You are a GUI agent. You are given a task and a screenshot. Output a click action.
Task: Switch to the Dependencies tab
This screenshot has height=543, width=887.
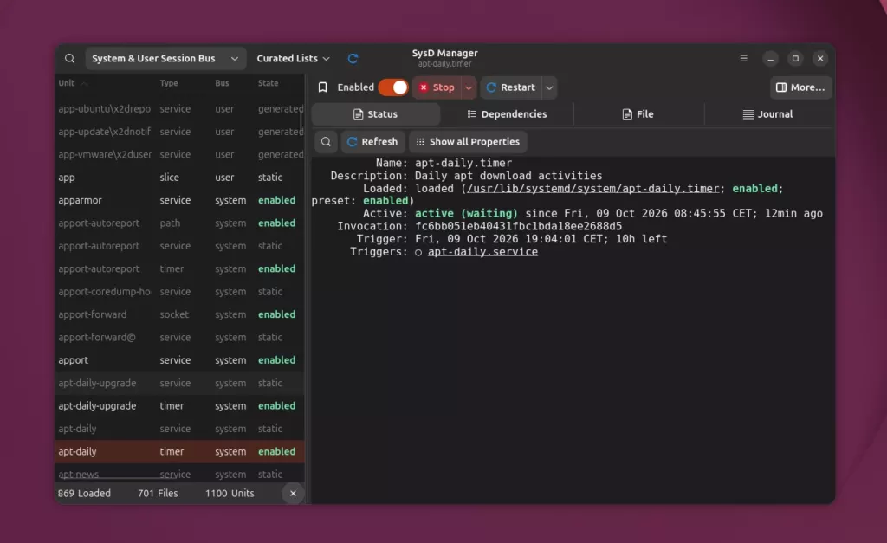point(508,114)
